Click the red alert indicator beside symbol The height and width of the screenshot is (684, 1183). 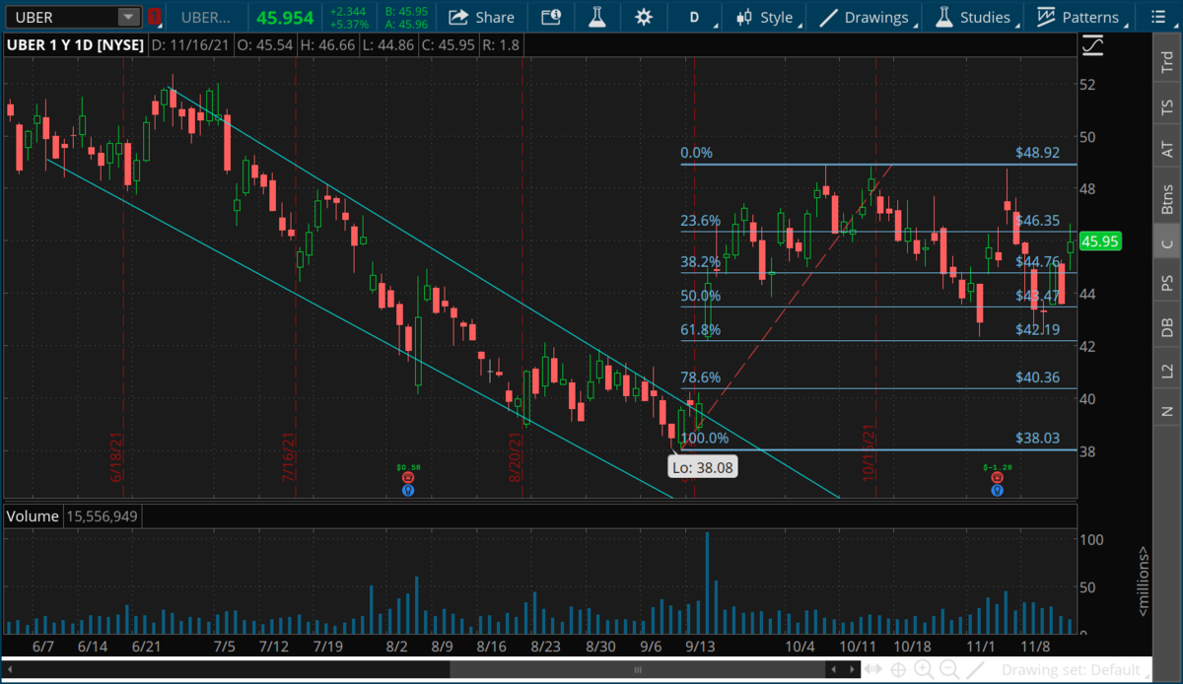154,17
